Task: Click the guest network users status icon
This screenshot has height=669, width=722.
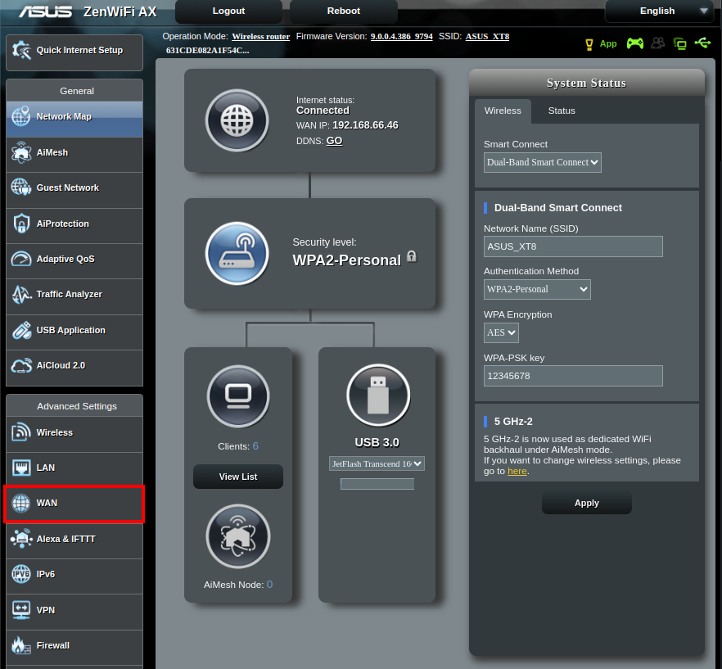Action: [x=658, y=43]
